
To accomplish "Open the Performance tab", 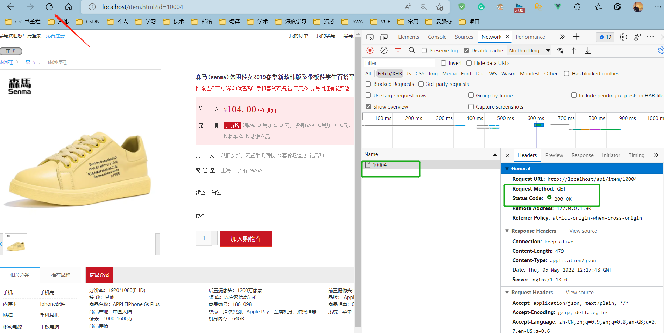I will pos(530,37).
